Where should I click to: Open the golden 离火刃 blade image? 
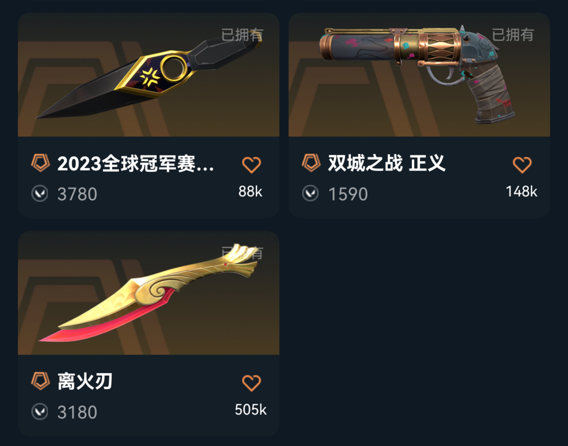(x=148, y=293)
